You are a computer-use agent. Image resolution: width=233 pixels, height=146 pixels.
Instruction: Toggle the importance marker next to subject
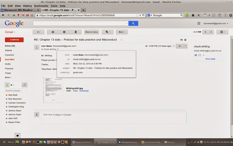click(121, 40)
